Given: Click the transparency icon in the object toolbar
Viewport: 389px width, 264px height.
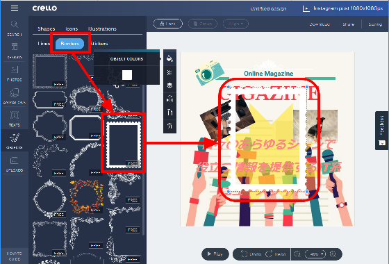Looking at the screenshot, I should (x=169, y=72).
